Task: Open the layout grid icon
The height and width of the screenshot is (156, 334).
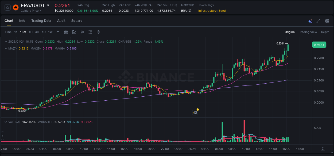Action: (x=327, y=21)
